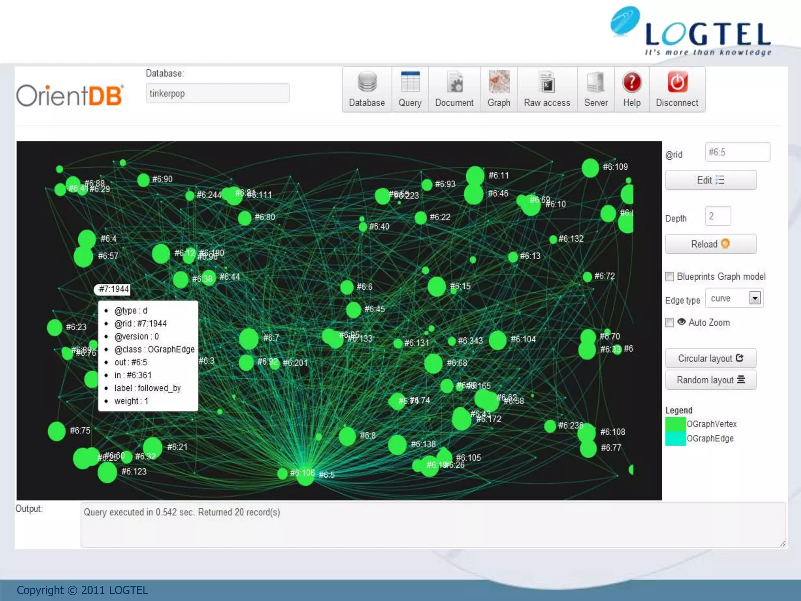Click the @rid input field

pos(738,152)
